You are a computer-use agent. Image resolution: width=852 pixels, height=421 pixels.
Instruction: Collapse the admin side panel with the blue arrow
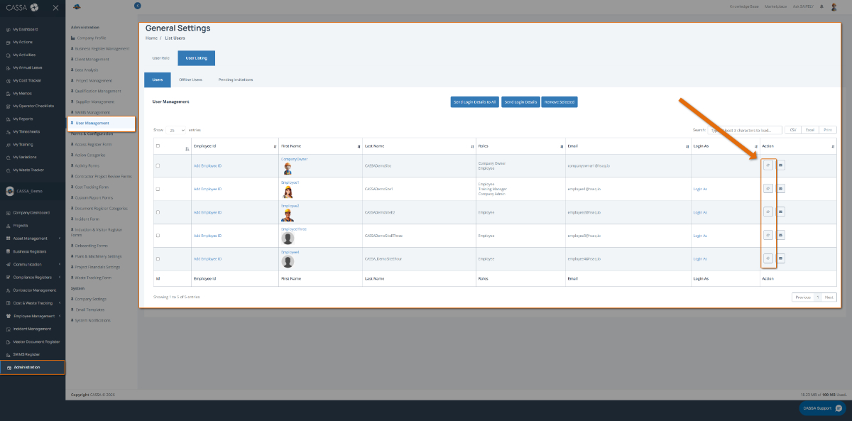click(x=137, y=6)
